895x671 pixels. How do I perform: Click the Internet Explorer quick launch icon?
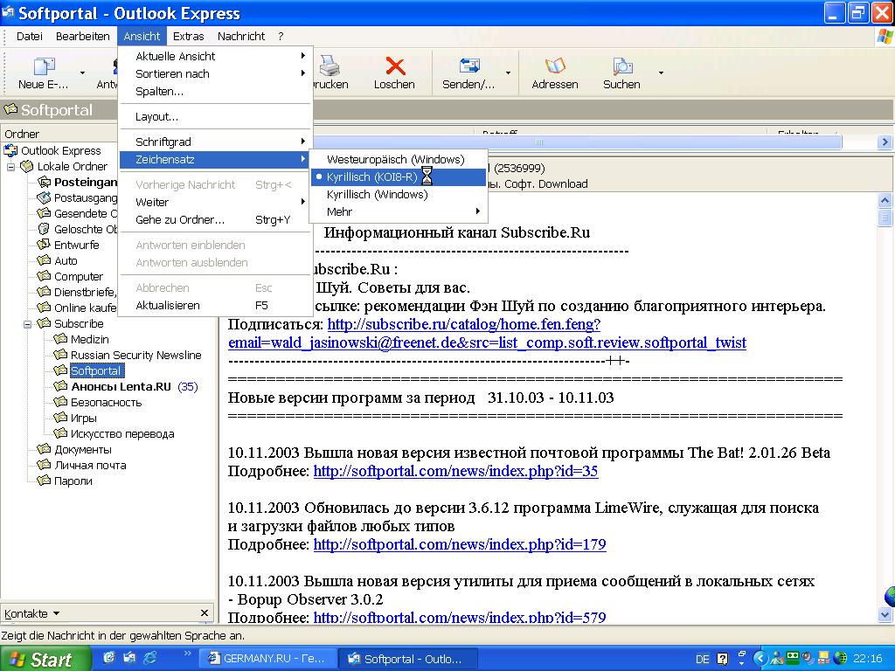point(150,658)
